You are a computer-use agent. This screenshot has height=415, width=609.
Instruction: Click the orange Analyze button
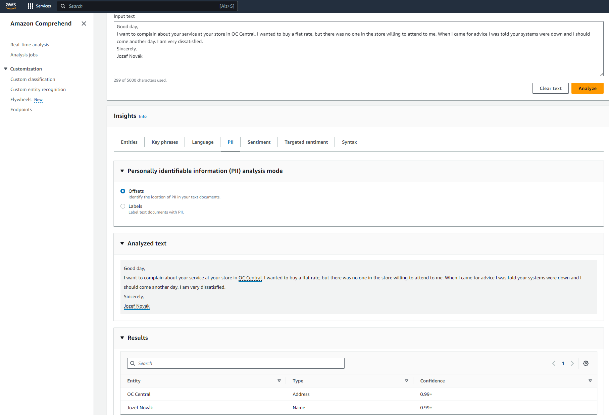tap(587, 88)
